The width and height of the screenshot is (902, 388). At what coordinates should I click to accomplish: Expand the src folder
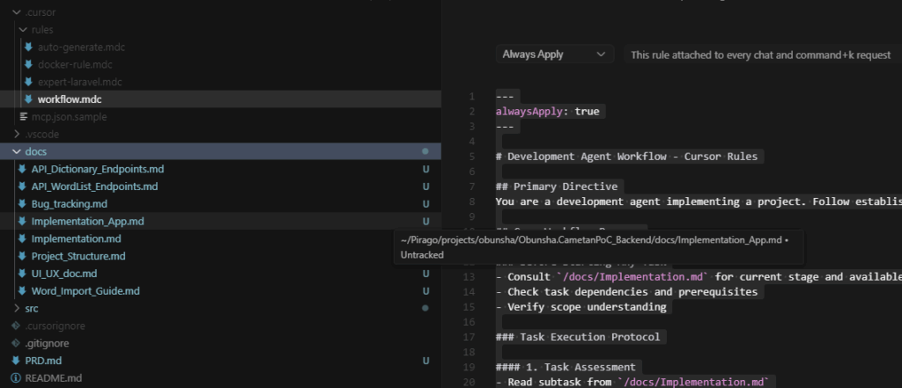click(17, 309)
